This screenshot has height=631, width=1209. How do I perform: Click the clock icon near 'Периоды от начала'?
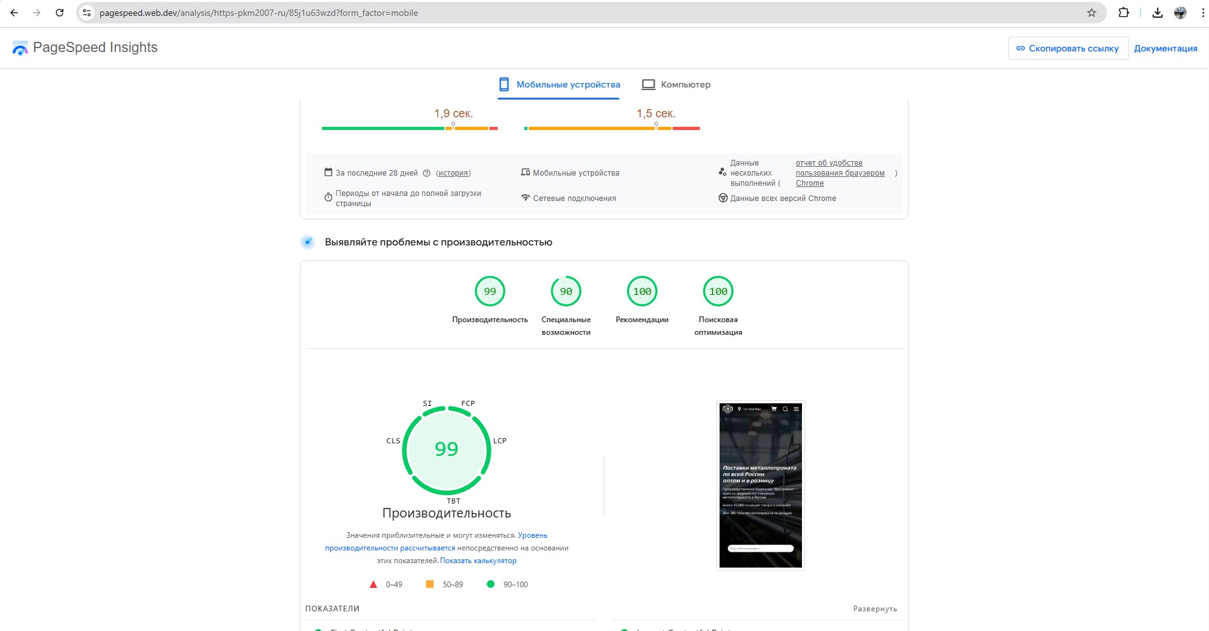[328, 197]
